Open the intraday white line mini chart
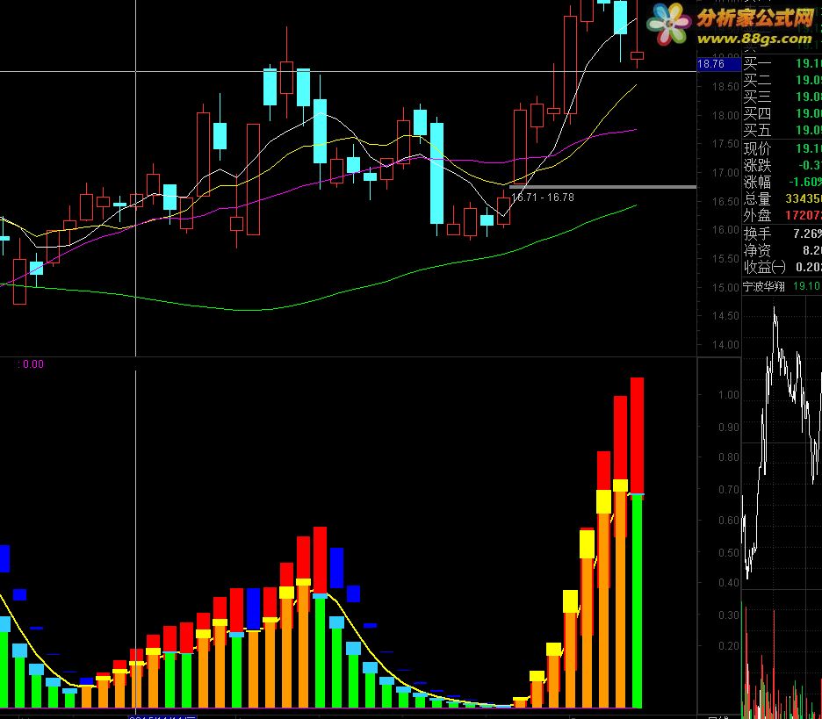 click(782, 442)
